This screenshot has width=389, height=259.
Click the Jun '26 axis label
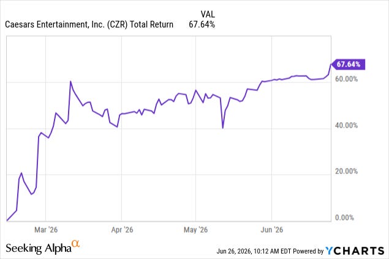coord(271,230)
